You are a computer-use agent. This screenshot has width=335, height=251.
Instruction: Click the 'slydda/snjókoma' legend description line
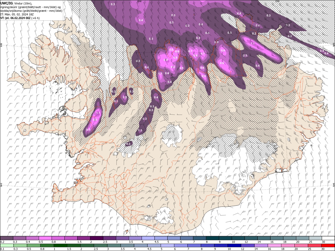(31, 11)
